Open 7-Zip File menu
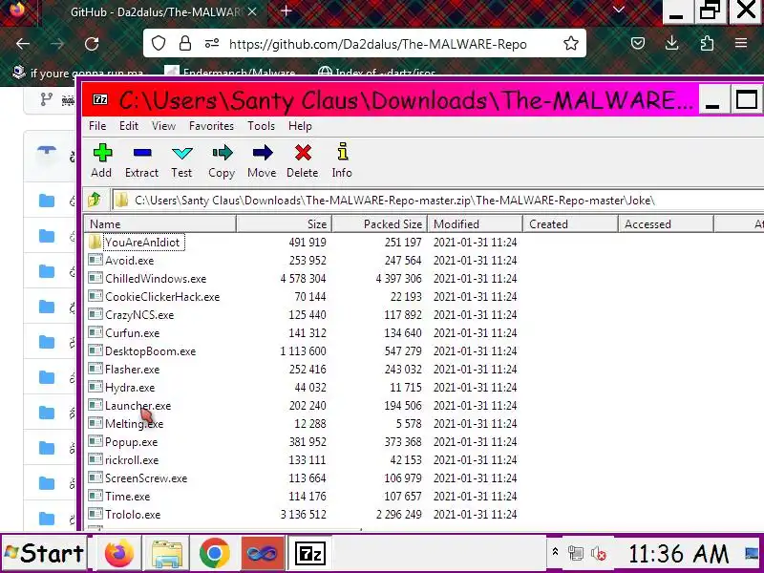 click(97, 126)
